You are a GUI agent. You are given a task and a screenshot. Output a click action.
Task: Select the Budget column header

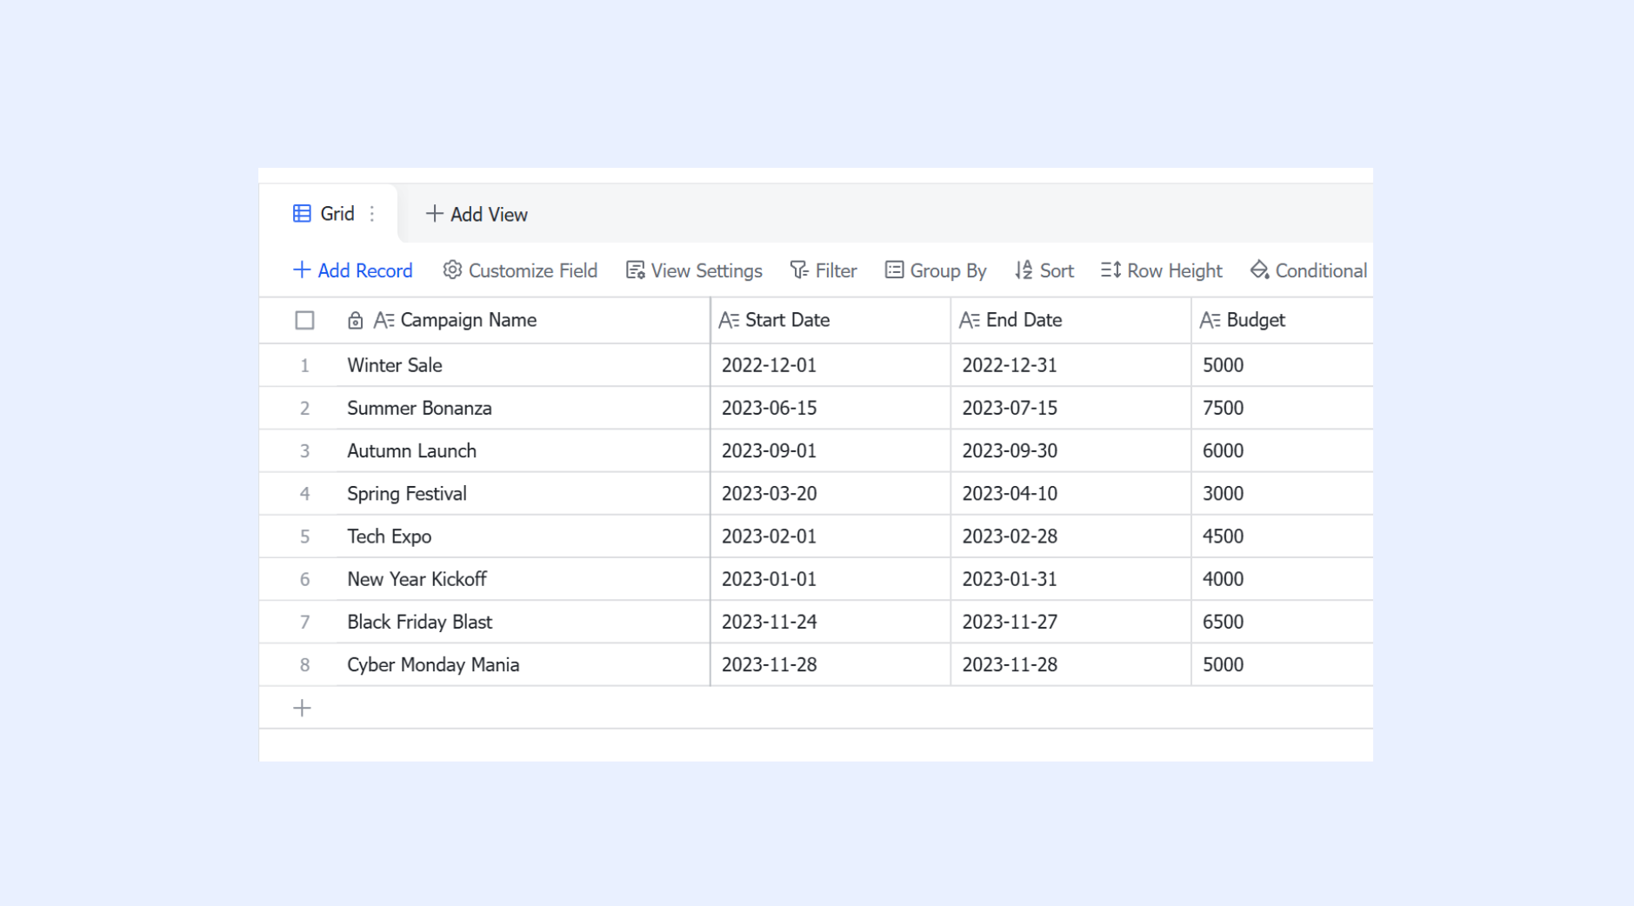tap(1283, 321)
